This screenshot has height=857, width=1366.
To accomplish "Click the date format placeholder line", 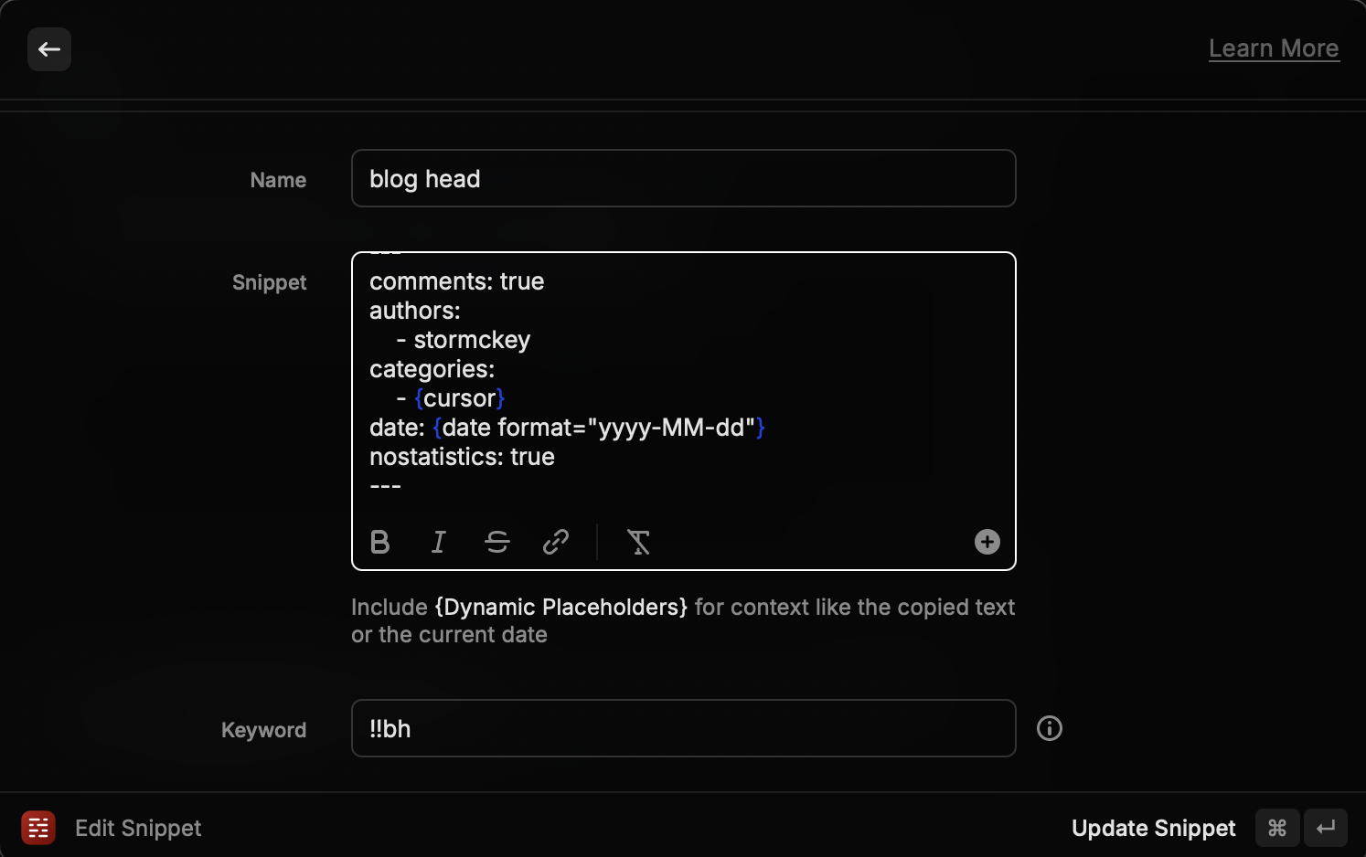I will pyautogui.click(x=567, y=428).
